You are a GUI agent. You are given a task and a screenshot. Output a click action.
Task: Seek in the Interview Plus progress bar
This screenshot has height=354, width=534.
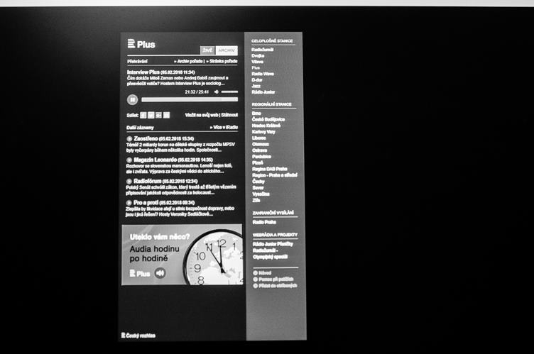pos(190,99)
